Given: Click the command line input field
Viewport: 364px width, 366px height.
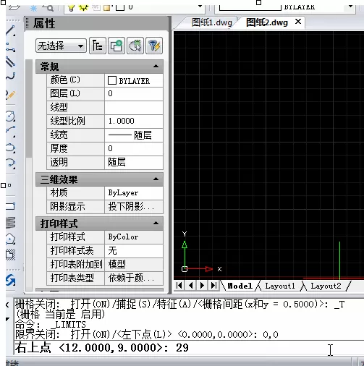Looking at the screenshot, I should pos(183,348).
